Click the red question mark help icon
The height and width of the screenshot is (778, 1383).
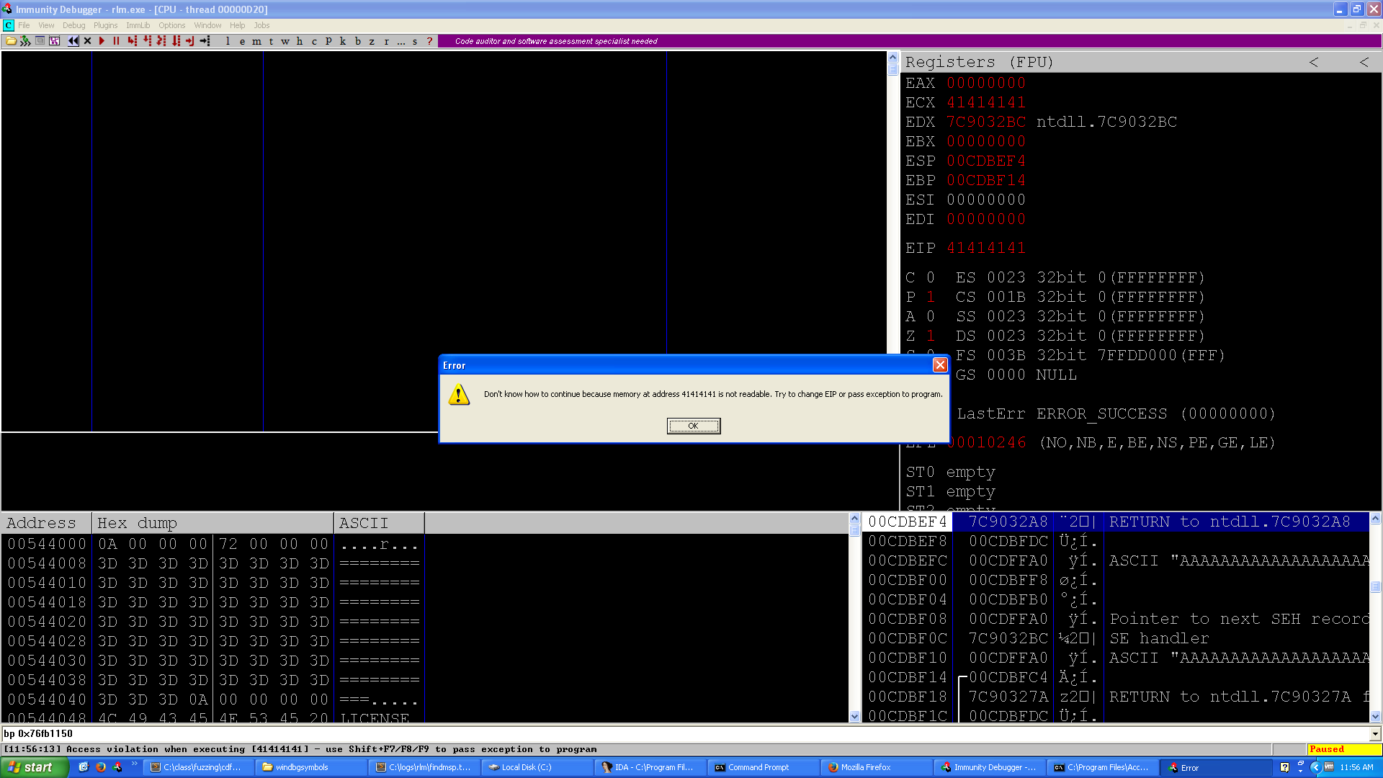429,41
